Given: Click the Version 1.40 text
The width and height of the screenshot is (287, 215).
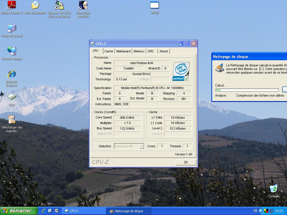Looking at the screenshot, I should [x=183, y=154].
